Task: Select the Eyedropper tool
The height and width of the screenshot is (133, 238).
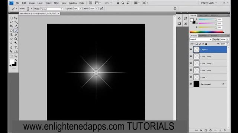Action: click(16, 26)
